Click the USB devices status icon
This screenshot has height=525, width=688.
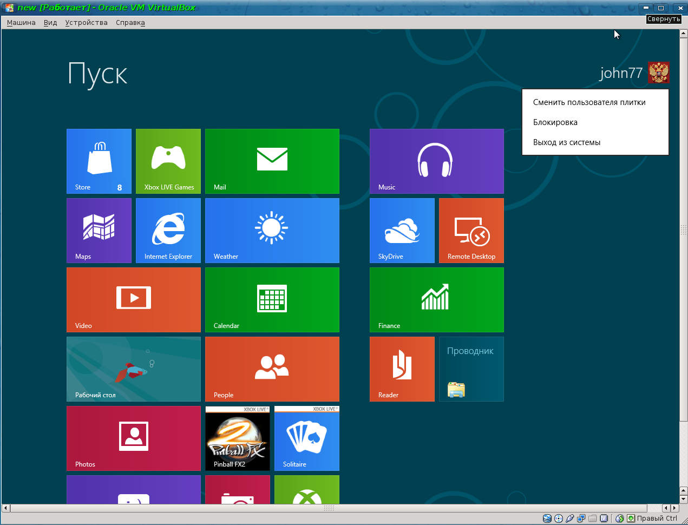pos(570,519)
